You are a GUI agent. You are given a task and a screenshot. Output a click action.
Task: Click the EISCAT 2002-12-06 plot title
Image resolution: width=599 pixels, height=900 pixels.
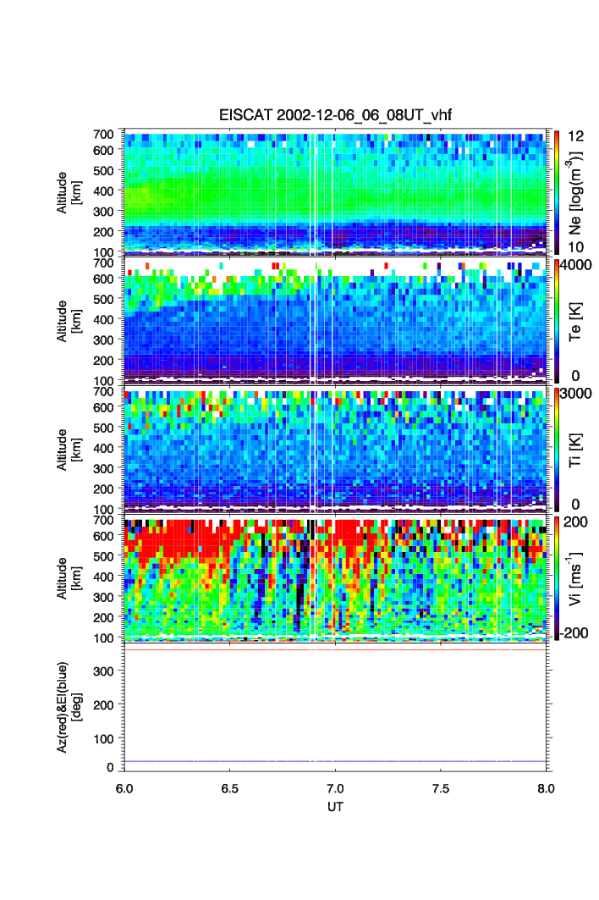337,116
